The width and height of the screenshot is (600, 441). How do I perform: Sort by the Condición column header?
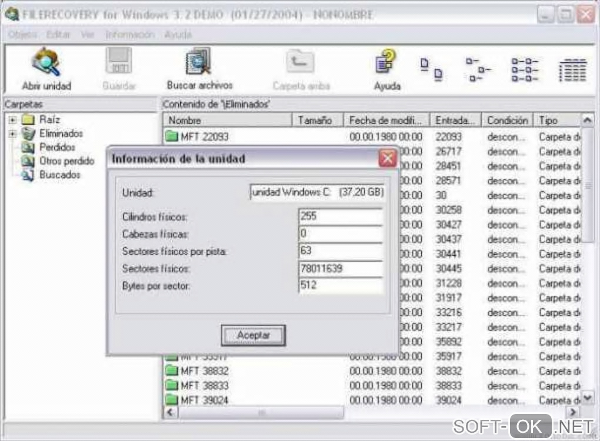coord(508,120)
